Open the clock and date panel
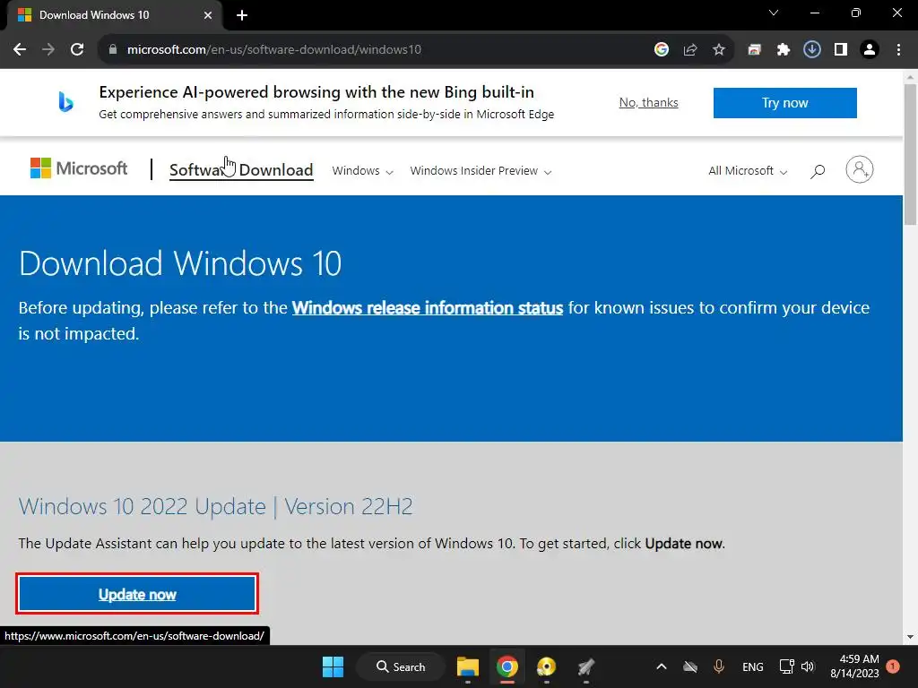918x688 pixels. pyautogui.click(x=854, y=666)
